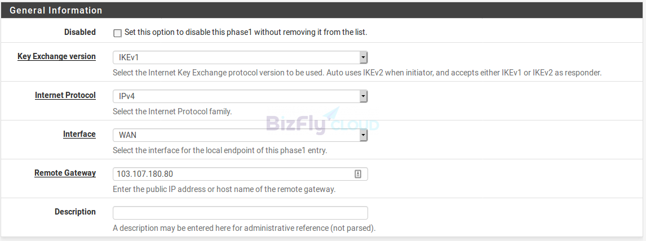Click the arrow on Internet Protocol select
The image size is (646, 241).
363,97
